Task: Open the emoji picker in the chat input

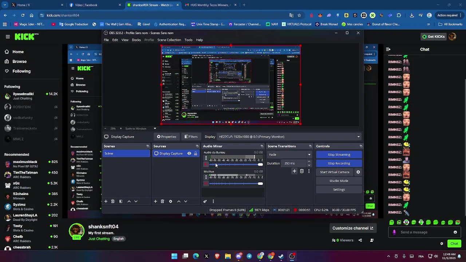Action: pyautogui.click(x=455, y=232)
